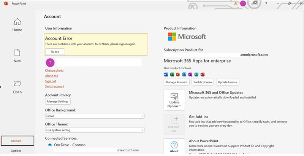The height and width of the screenshot is (156, 304).
Task: Click the About PowerPoint heading text
Action: [204, 141]
